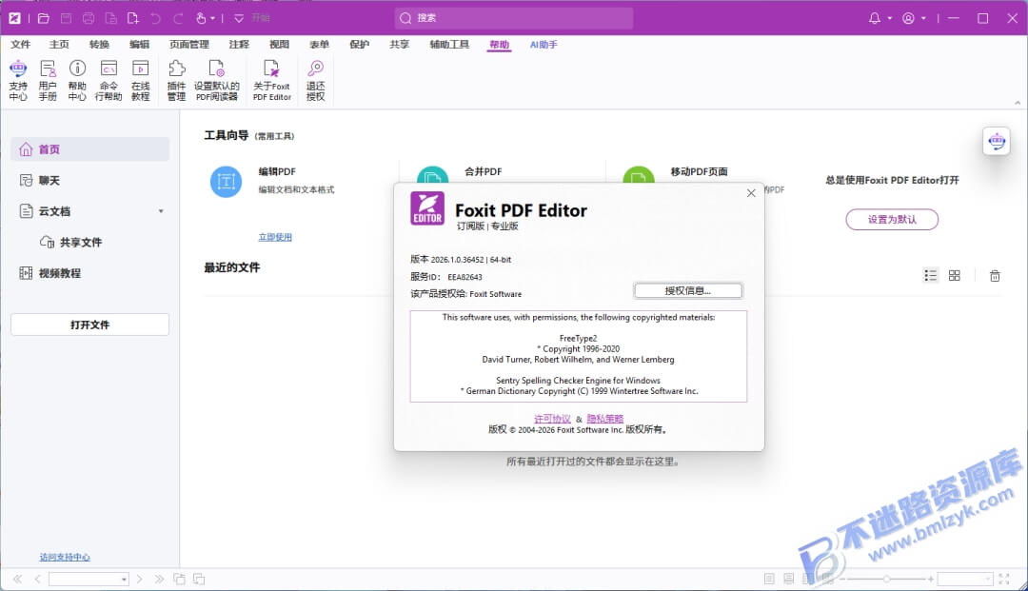Click the single page view icon in status bar
This screenshot has width=1028, height=591.
(x=769, y=580)
